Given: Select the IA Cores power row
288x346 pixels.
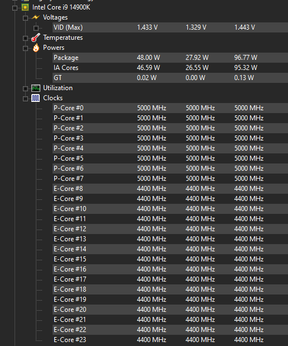Looking at the screenshot, I should (x=171, y=68).
